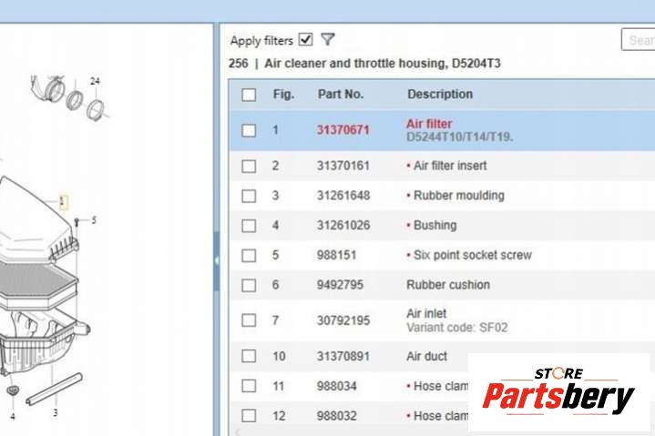Check the box for part 31370161
Viewport: 655px width, 436px height.
[x=249, y=166]
